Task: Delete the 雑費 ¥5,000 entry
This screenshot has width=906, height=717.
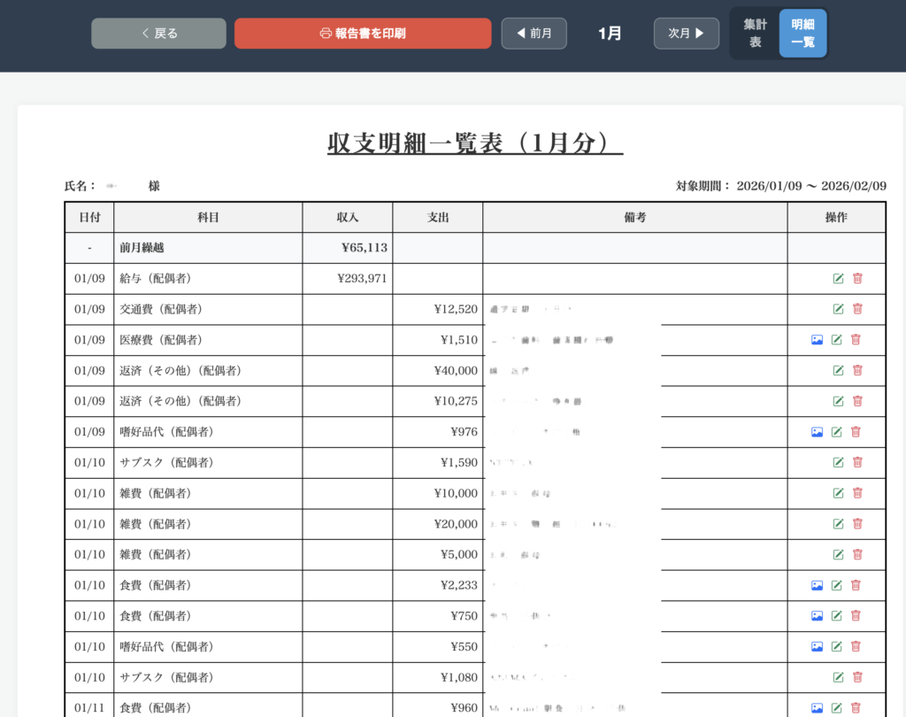Action: [x=857, y=555]
